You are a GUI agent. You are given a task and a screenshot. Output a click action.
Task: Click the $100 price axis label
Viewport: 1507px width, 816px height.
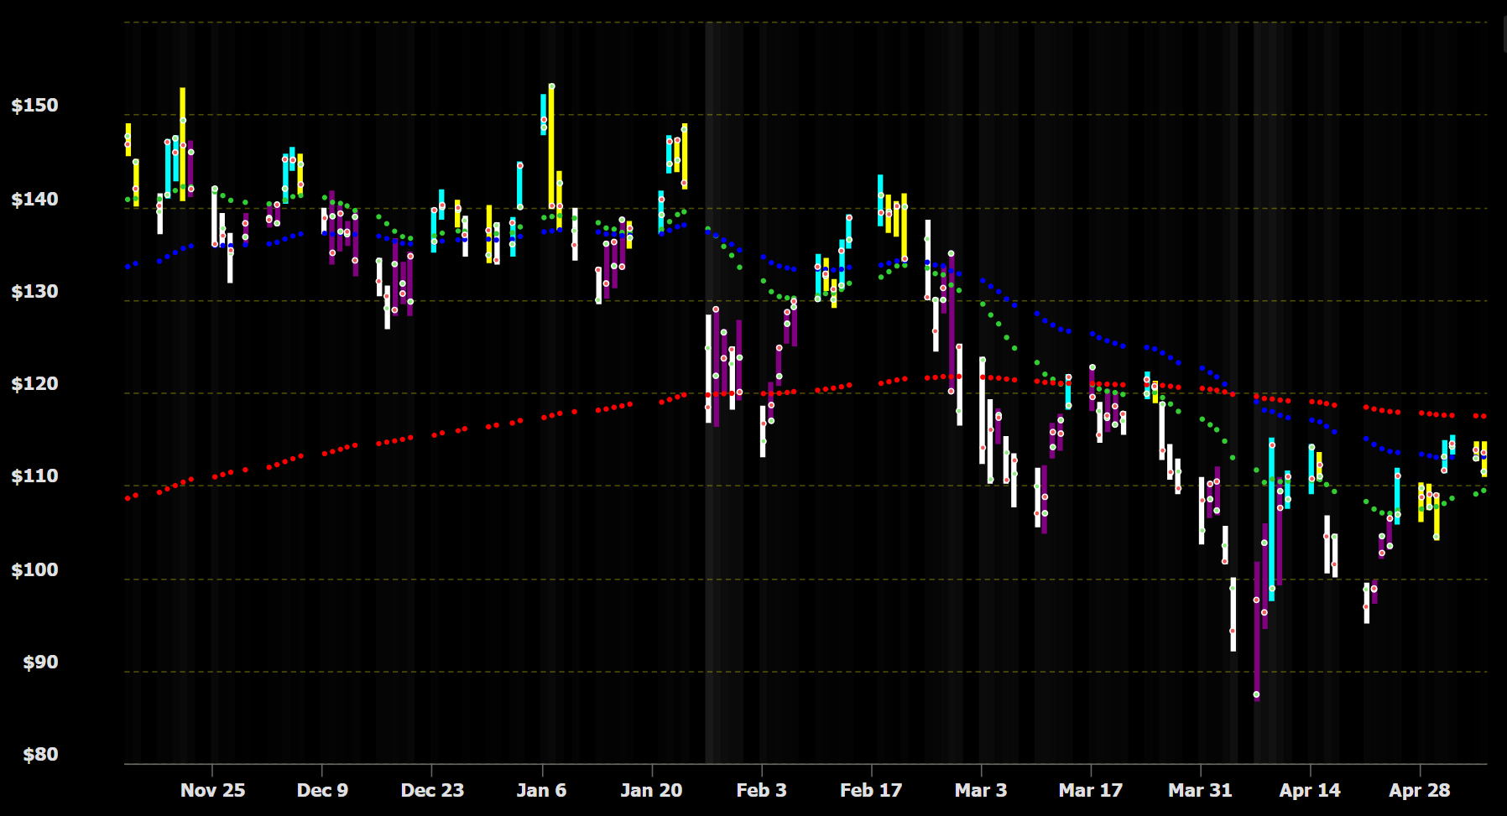point(34,570)
